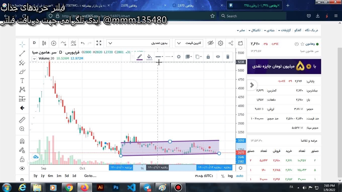Click the share chart icon

231,43
